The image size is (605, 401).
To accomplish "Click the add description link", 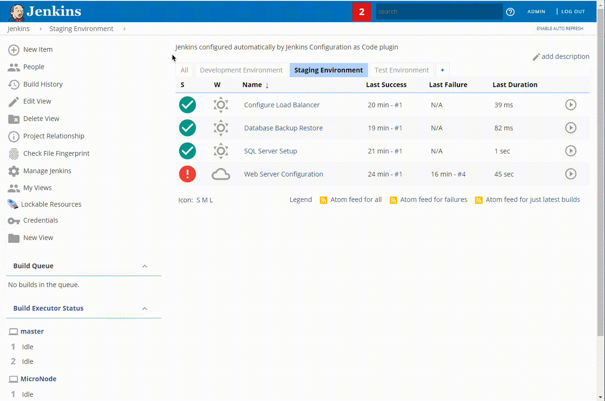I will pos(561,56).
